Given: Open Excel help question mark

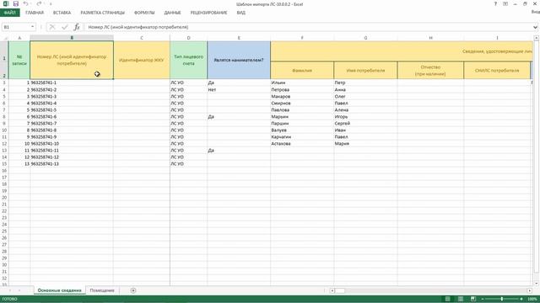Looking at the screenshot, I should [x=495, y=3].
